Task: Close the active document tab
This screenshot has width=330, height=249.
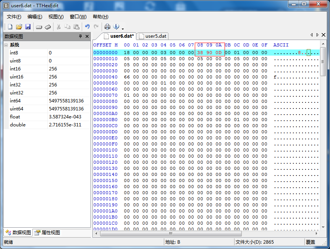Action: click(x=324, y=35)
